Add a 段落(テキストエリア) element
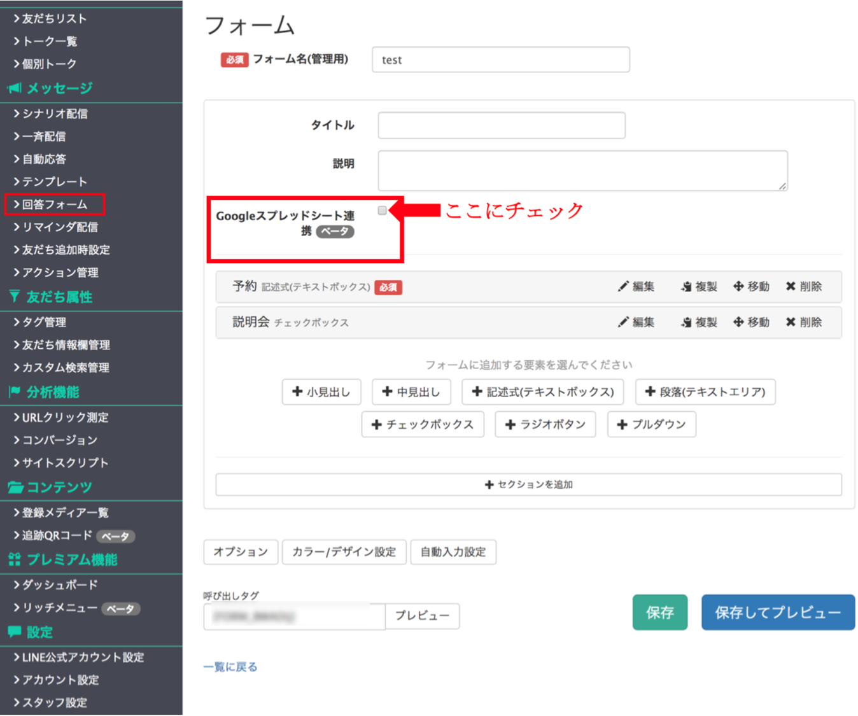 pos(705,392)
